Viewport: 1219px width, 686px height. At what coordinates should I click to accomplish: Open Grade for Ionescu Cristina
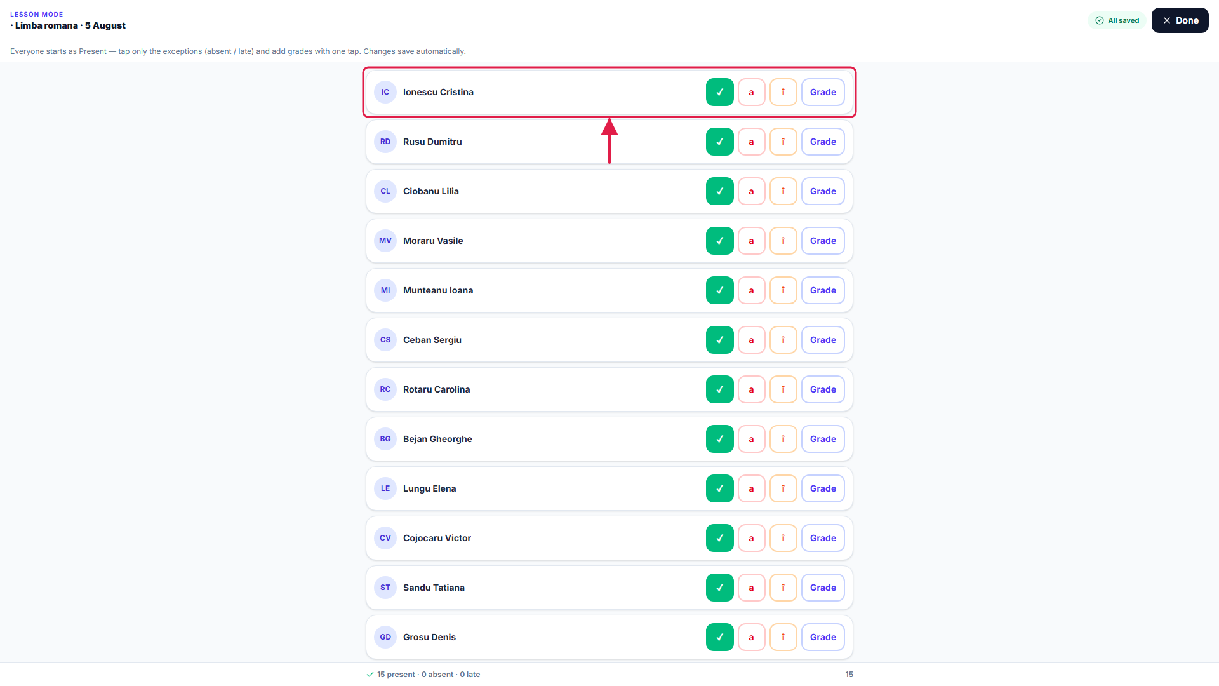(823, 92)
